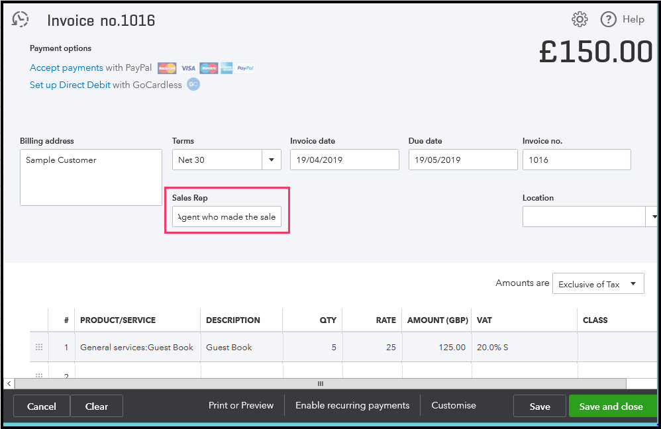Open Print or Preview
661x429 pixels.
[x=241, y=405]
